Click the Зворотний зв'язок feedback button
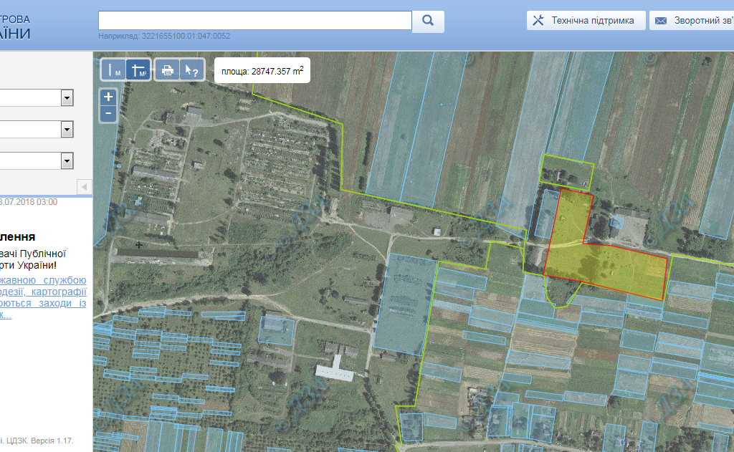Image resolution: width=734 pixels, height=452 pixels. (x=692, y=21)
